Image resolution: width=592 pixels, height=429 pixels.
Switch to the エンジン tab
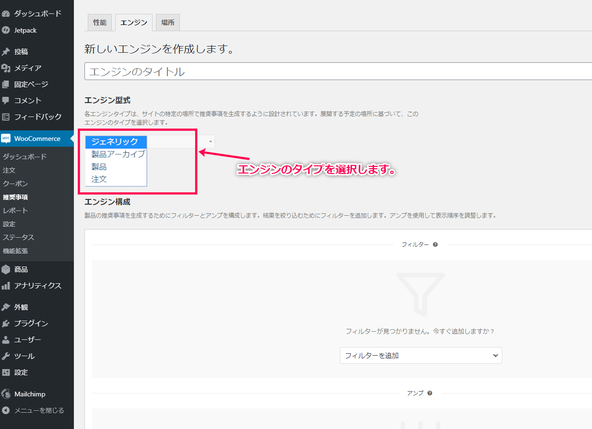pyautogui.click(x=134, y=23)
